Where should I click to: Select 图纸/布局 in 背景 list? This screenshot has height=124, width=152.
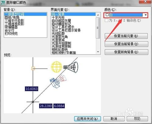tap(26, 17)
